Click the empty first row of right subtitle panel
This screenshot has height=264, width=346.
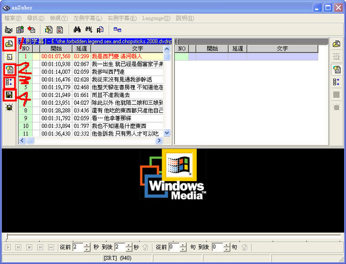(x=246, y=56)
